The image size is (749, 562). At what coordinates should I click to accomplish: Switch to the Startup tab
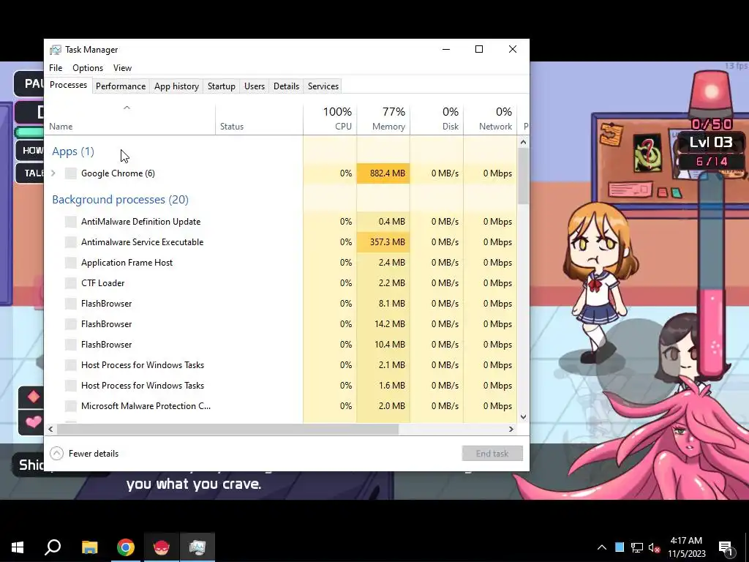[x=221, y=86]
